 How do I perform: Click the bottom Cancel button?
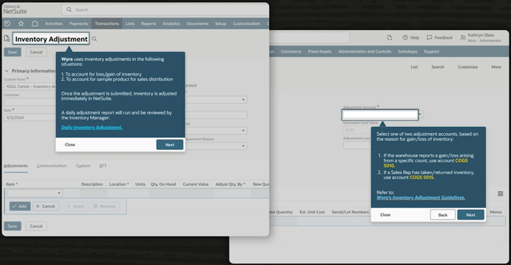(x=36, y=226)
